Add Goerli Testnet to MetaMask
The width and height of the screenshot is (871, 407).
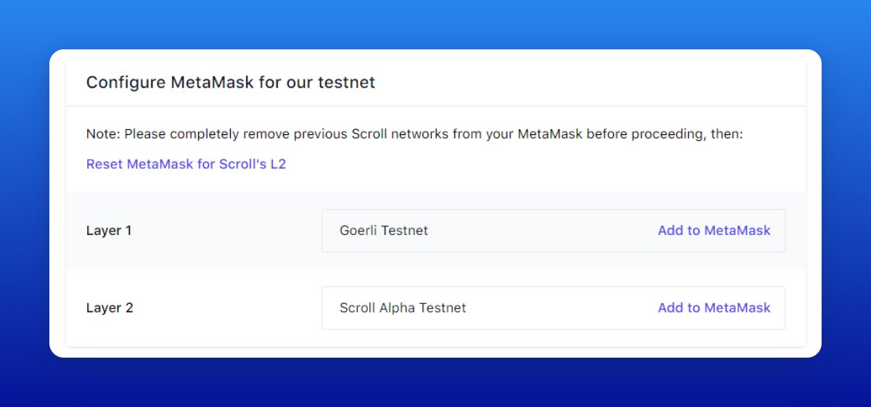coord(714,231)
